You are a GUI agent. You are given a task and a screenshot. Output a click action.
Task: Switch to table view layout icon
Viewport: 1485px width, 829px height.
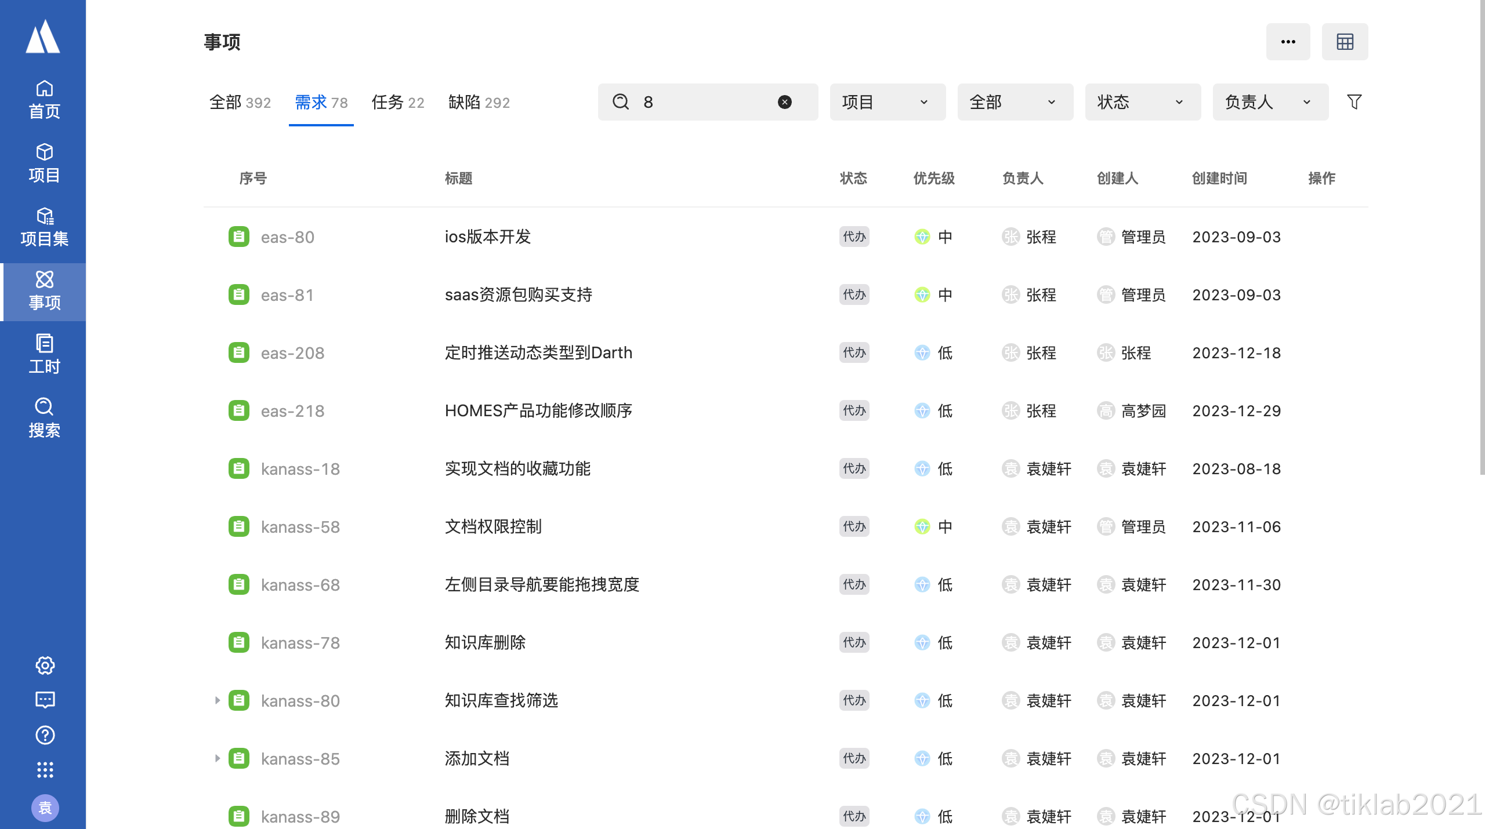point(1345,42)
